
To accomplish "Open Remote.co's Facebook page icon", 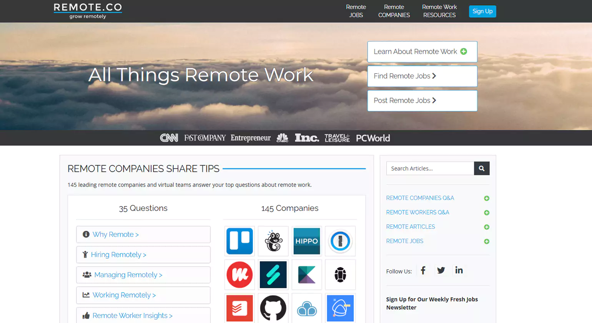I will pos(423,271).
